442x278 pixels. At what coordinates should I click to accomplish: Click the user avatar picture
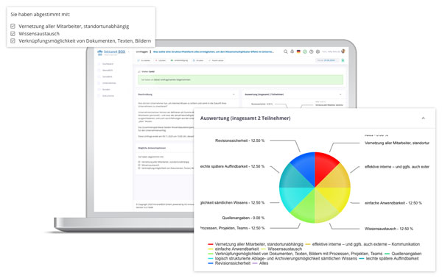[343, 51]
